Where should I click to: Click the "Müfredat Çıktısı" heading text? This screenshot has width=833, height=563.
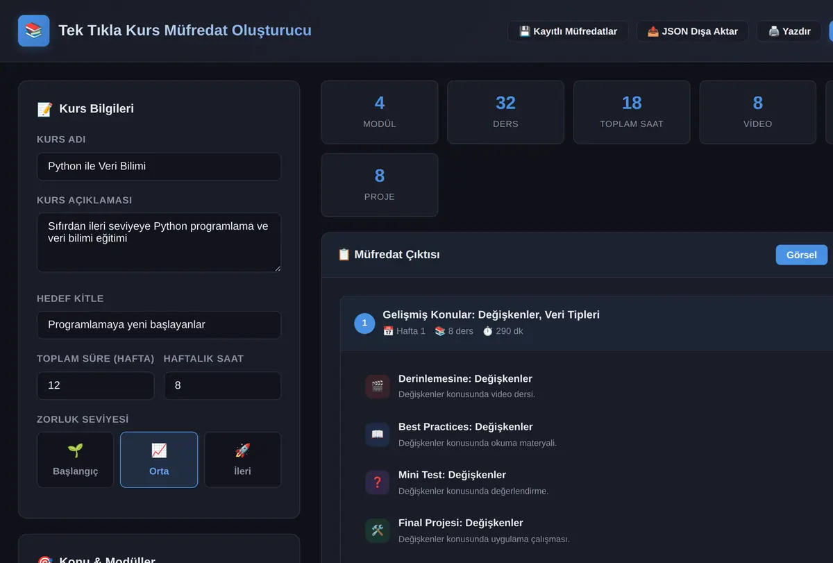397,255
